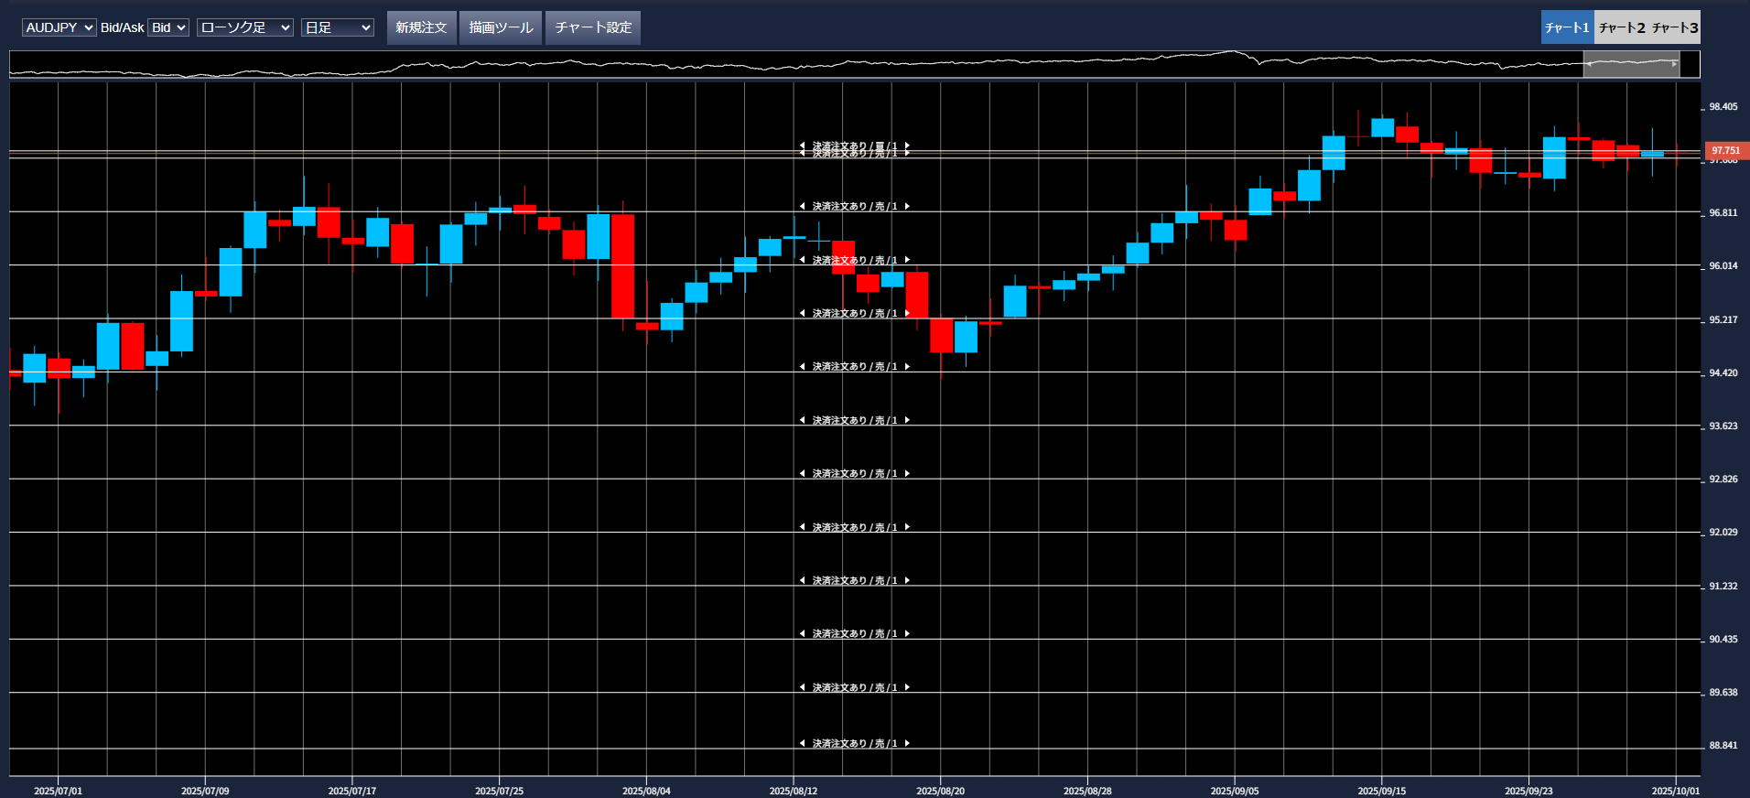The height and width of the screenshot is (798, 1750).
Task: Click left arrow on the 92.029 settlement order line
Action: [803, 527]
